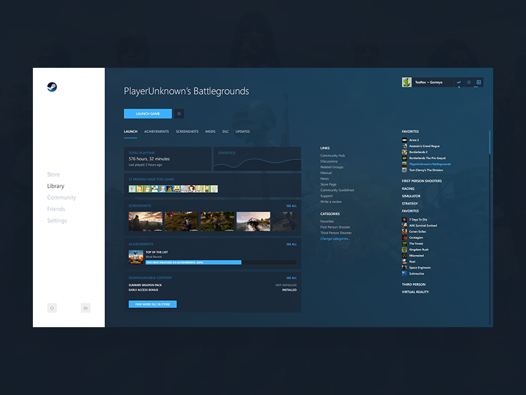Viewport: 526px width, 395px height.
Task: Click the square window icon in top-right bar
Action: click(x=479, y=82)
